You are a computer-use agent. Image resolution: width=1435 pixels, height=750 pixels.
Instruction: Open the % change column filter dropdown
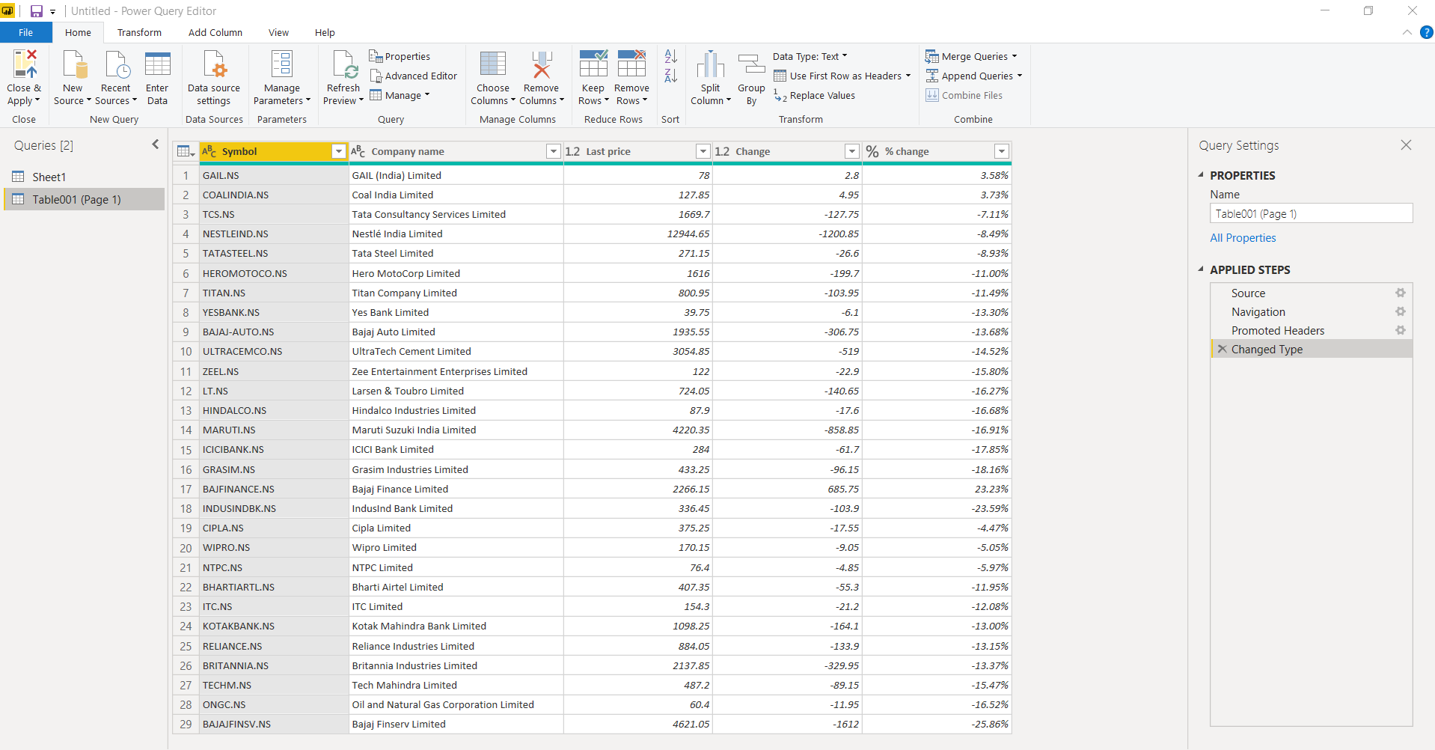click(x=1001, y=151)
